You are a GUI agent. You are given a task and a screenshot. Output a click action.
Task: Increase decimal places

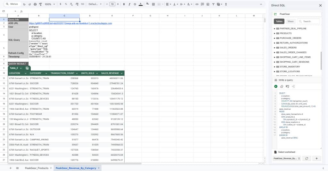77,4
